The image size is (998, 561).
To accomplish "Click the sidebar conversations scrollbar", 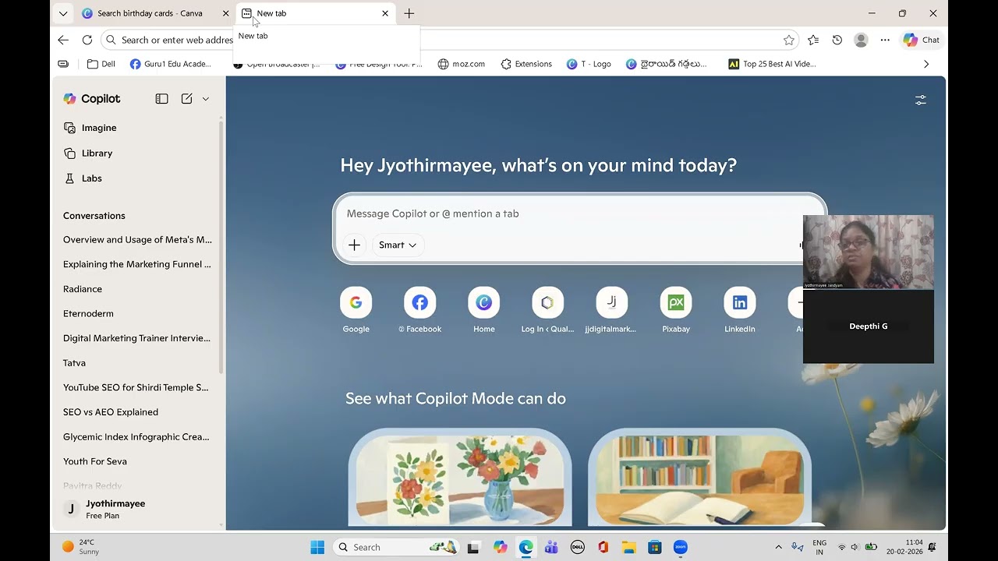I will click(221, 245).
